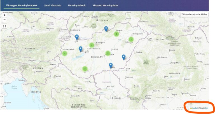
Task: Click the SLOVENIA country label
Action: 38,68
